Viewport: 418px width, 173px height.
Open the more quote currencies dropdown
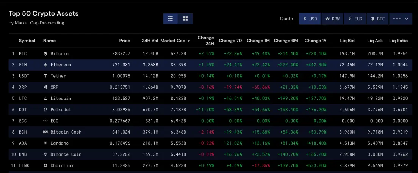(401, 19)
